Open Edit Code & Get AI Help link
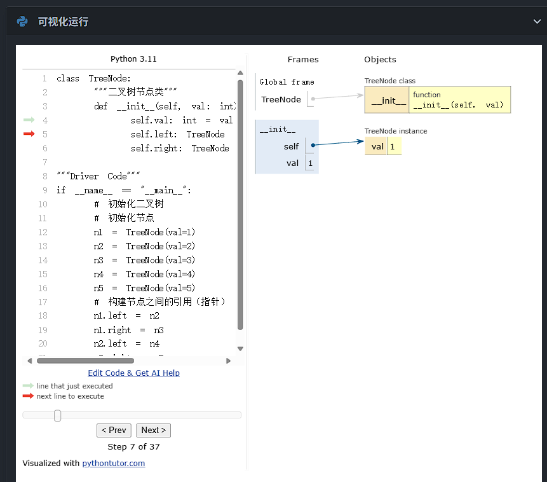Screen dimensions: 547x482 (x=133, y=373)
